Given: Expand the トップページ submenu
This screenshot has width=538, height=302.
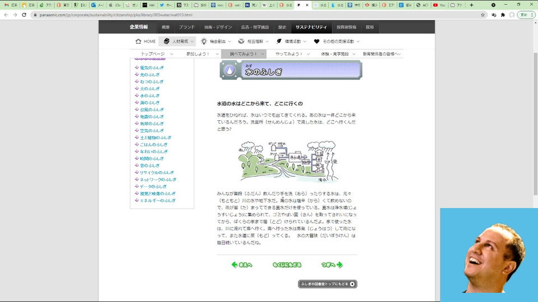Looking at the screenshot, I should click(156, 54).
